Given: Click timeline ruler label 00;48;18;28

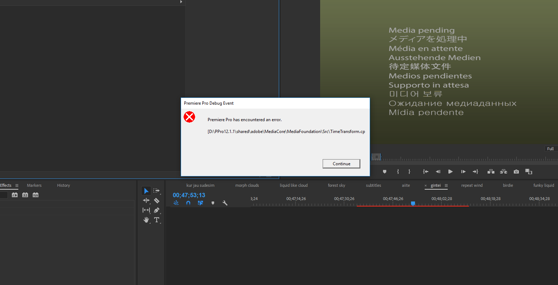Looking at the screenshot, I should click(x=490, y=199).
